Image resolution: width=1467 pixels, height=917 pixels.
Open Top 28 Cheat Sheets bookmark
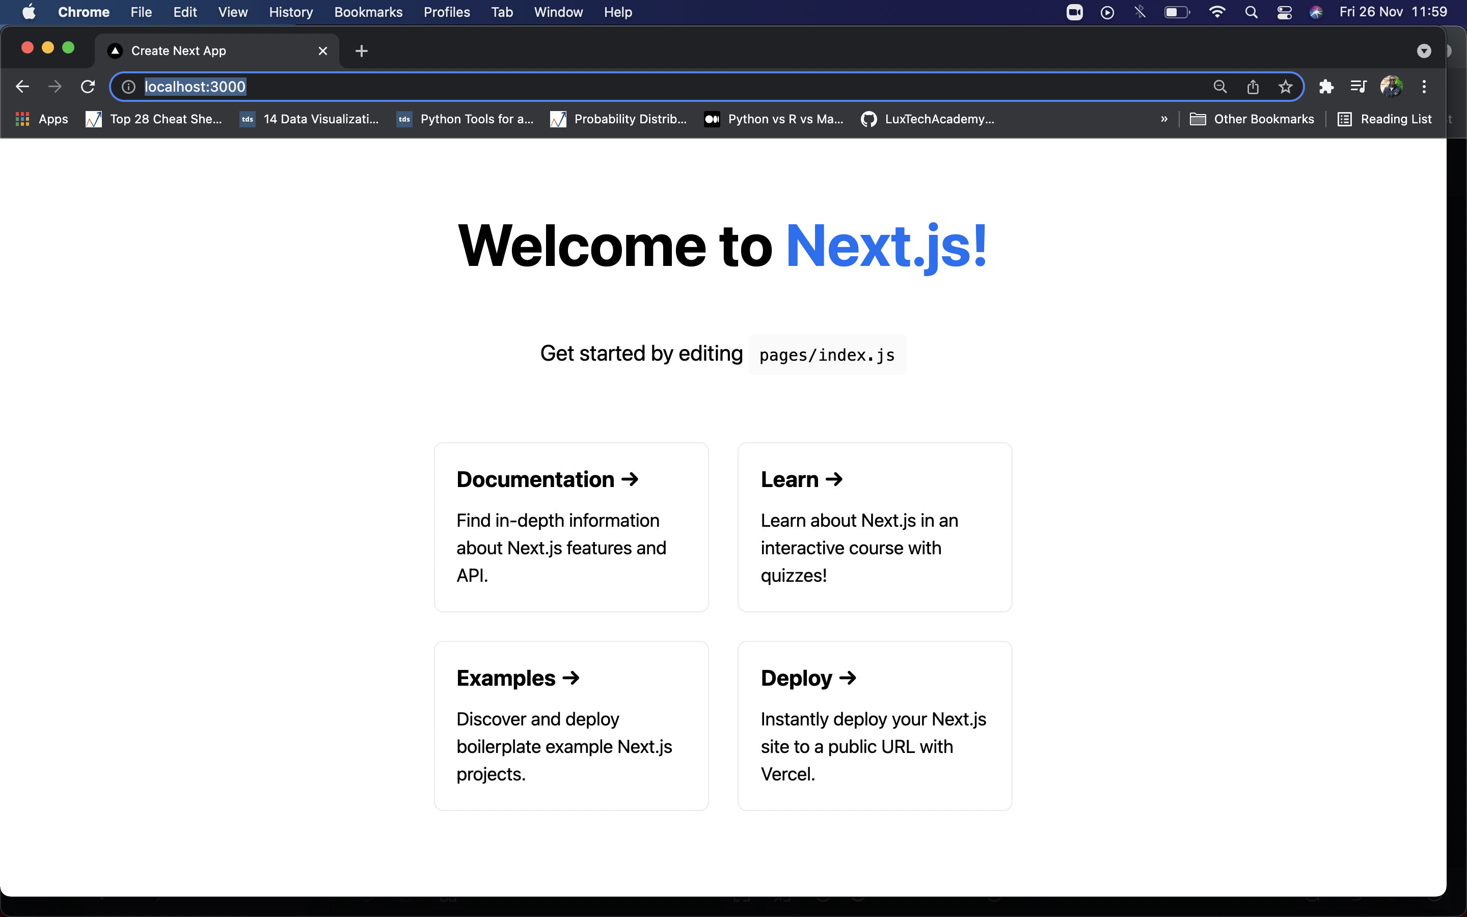click(x=154, y=119)
